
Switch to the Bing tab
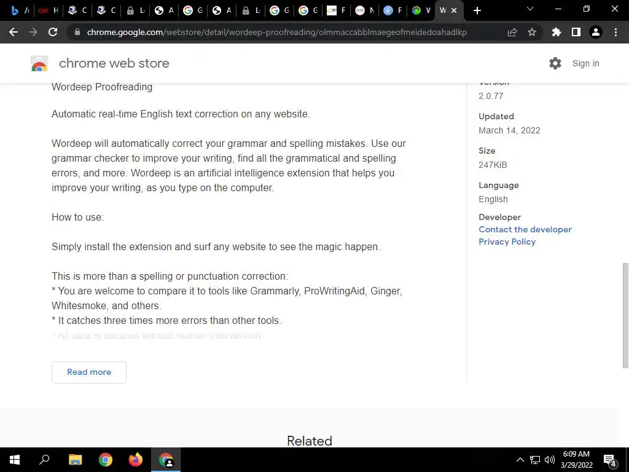click(20, 11)
